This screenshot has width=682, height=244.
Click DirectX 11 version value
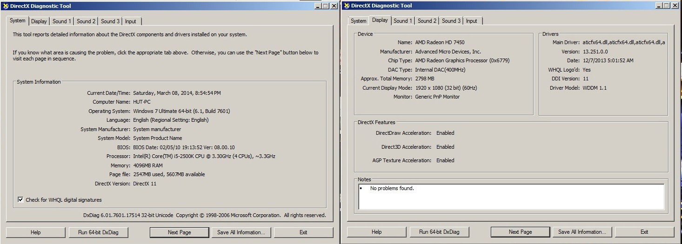tap(145, 184)
